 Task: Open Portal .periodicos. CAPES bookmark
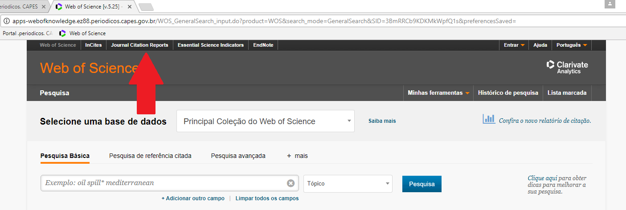(28, 33)
